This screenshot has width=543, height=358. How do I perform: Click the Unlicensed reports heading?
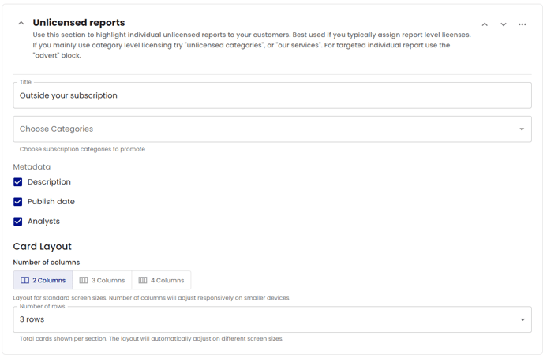point(79,23)
